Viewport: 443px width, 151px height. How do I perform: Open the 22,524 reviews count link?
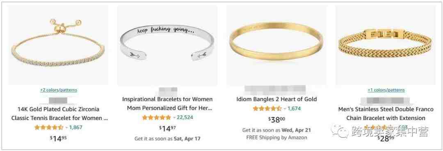pos(185,118)
